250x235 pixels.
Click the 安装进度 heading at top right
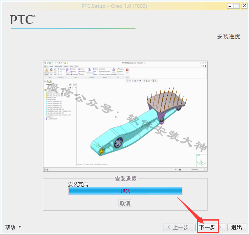[x=229, y=37]
